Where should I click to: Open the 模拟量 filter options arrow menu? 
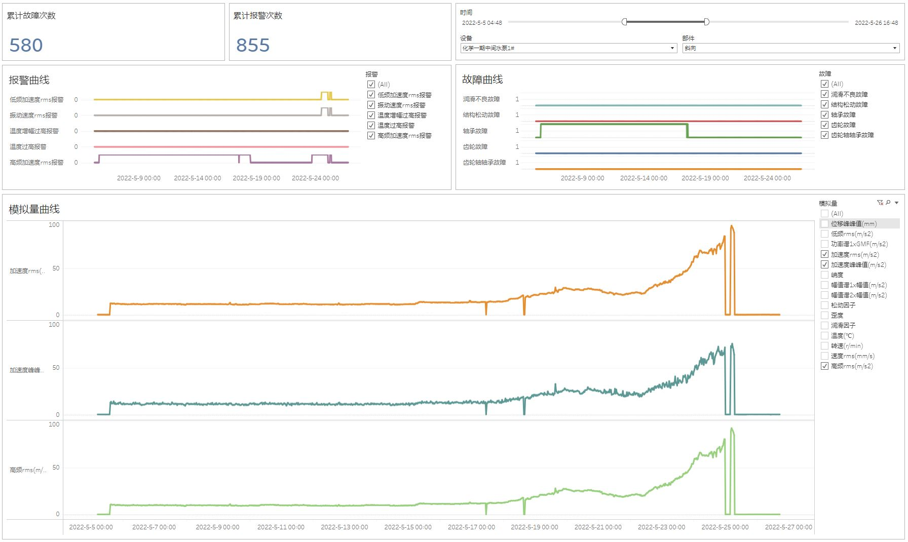(896, 203)
